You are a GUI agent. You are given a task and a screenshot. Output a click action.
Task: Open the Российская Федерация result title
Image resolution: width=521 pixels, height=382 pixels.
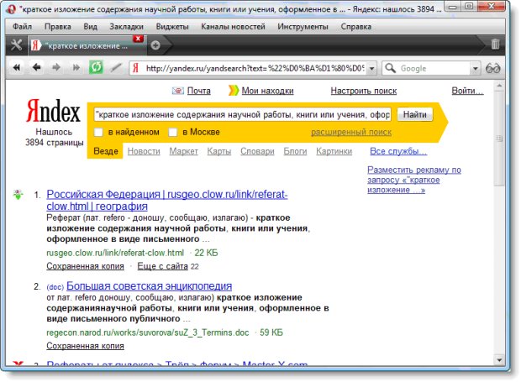tap(166, 200)
